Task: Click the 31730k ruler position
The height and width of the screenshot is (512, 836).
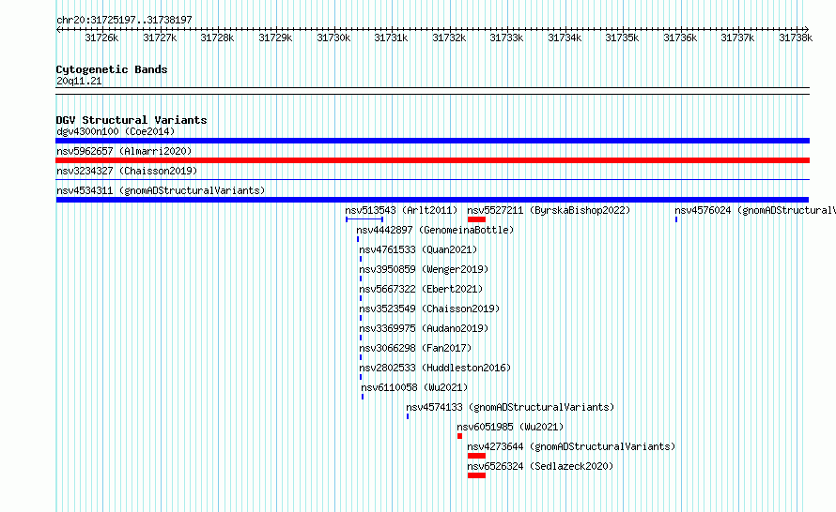Action: (333, 38)
